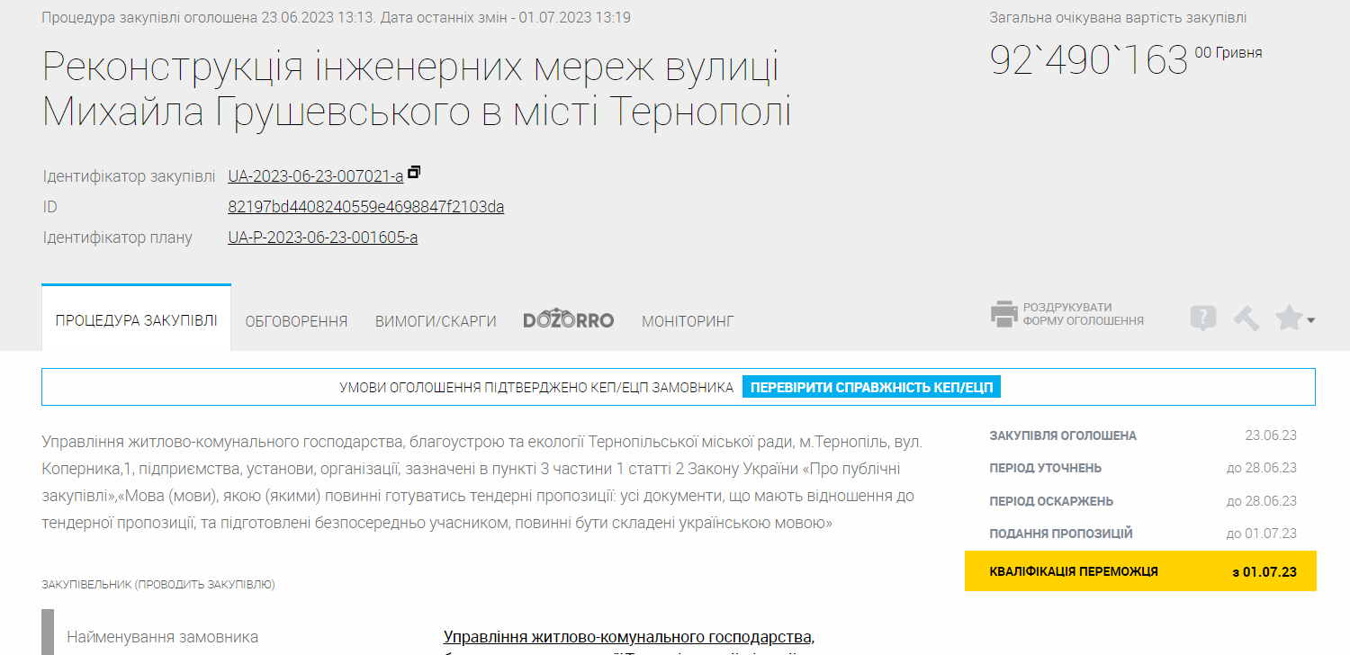Switch to the ОБГОВОРЕННЯ tab
1350x655 pixels.
point(296,321)
